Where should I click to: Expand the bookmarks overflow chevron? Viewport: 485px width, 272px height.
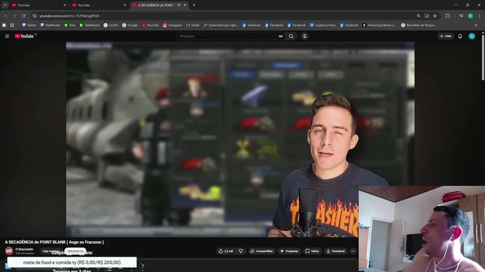476,25
